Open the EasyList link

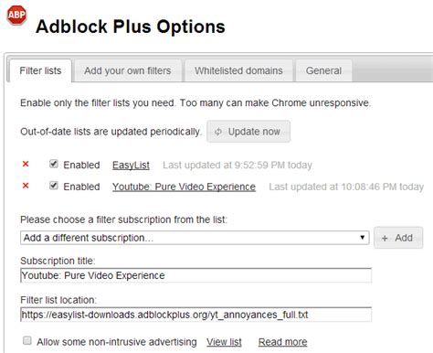(x=131, y=166)
